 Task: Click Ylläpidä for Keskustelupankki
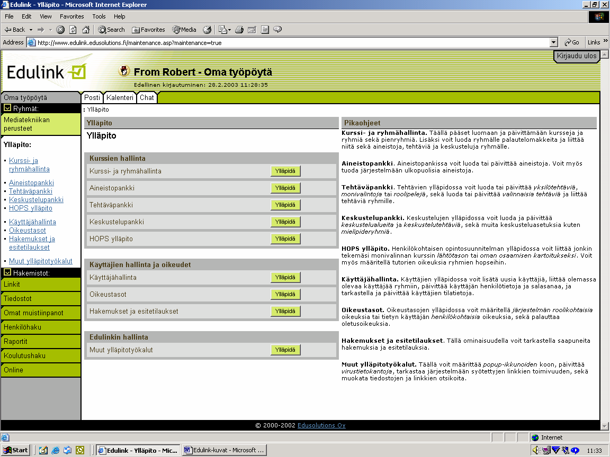285,222
